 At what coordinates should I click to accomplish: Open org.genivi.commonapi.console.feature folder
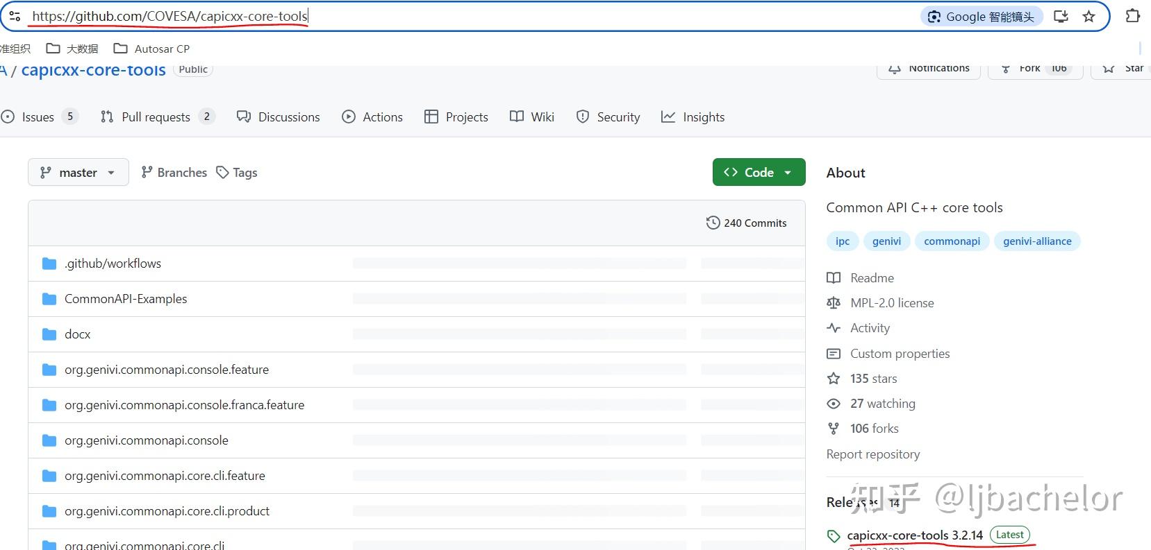click(167, 370)
